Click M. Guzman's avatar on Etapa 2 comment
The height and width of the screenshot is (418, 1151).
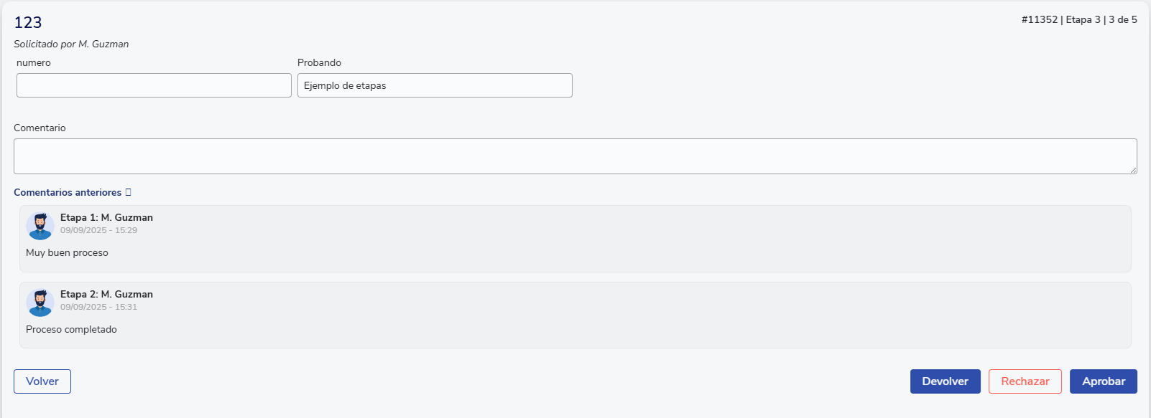click(40, 302)
